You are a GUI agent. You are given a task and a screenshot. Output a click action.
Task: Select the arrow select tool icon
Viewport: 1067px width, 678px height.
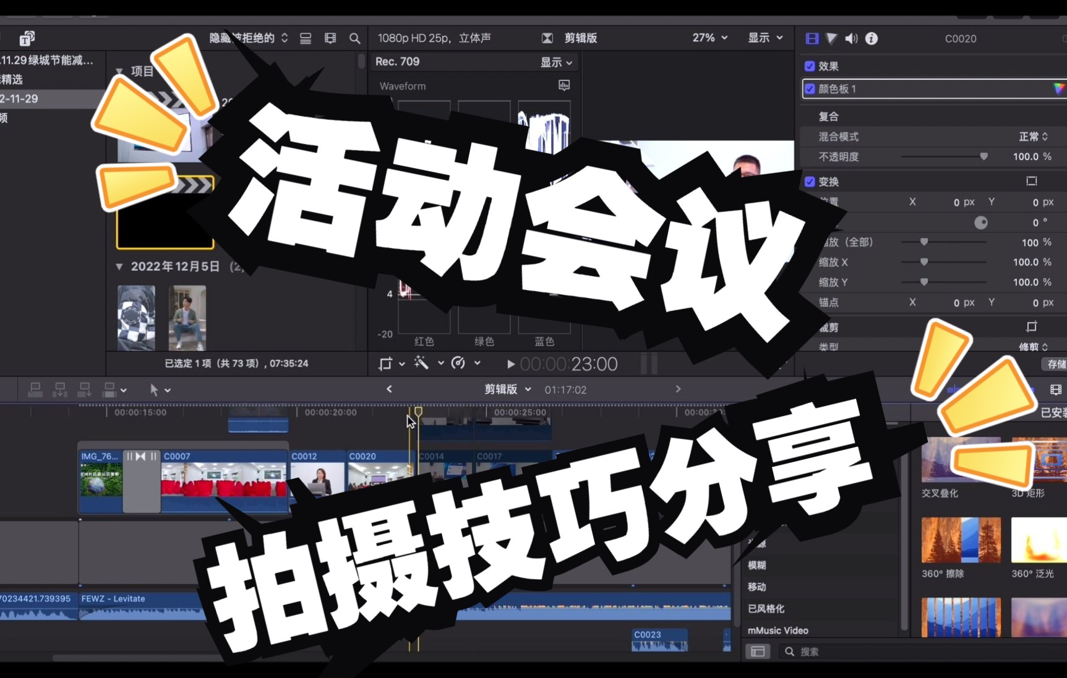(x=154, y=389)
